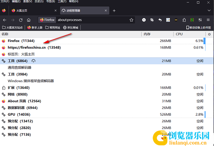Screen dimensions: 214x146
Task: Open the 工具(T) menu
Action: click(62, 1)
